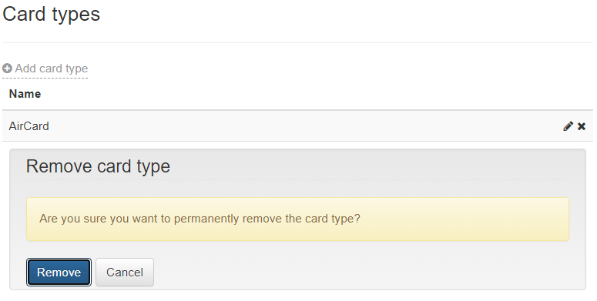Click the Remove card type heading
This screenshot has height=301, width=597.
(x=98, y=166)
